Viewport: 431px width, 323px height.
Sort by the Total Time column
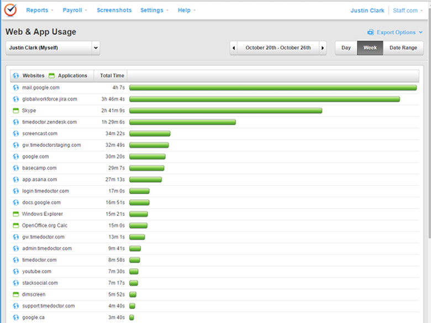coord(112,76)
